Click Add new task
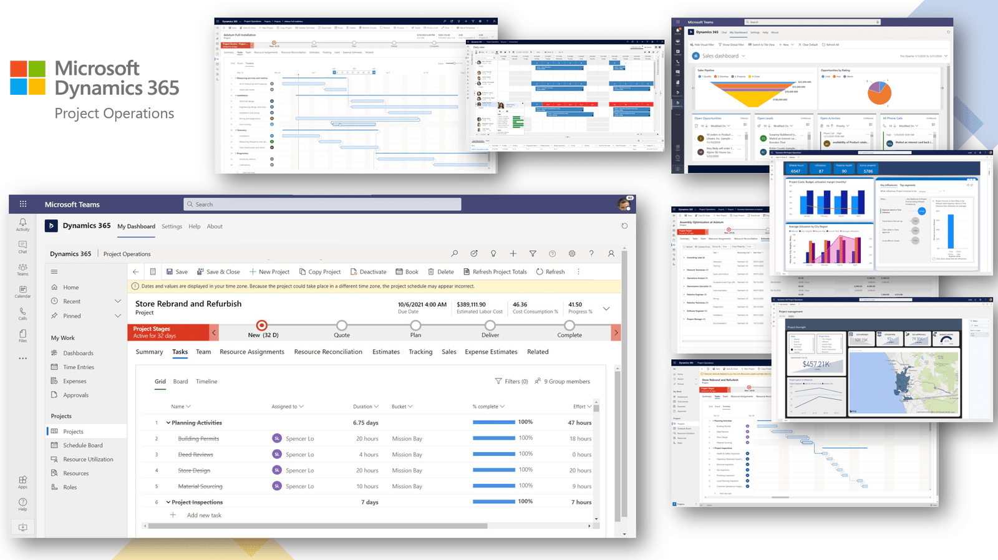 point(204,515)
